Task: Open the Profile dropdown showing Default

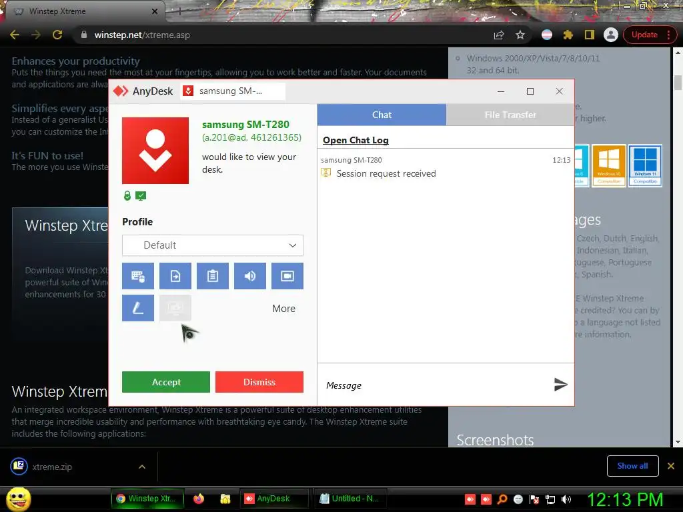Action: tap(213, 245)
